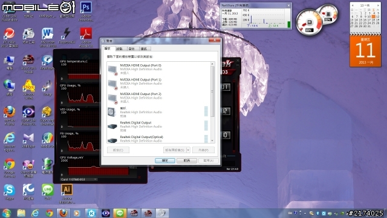Click the Properties (P) button

coord(203,150)
